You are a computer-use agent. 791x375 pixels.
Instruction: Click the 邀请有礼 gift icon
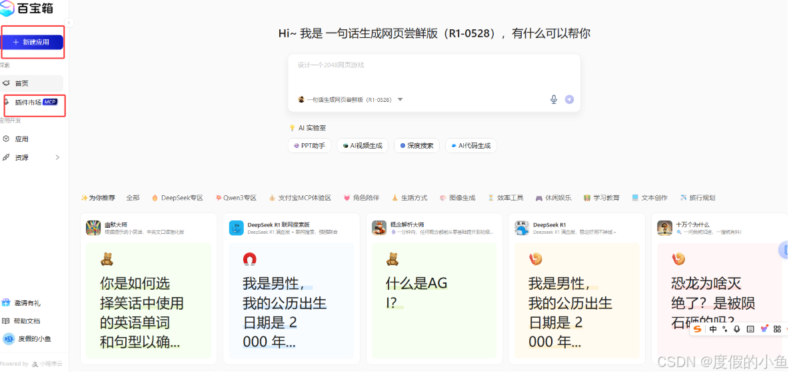[6, 304]
